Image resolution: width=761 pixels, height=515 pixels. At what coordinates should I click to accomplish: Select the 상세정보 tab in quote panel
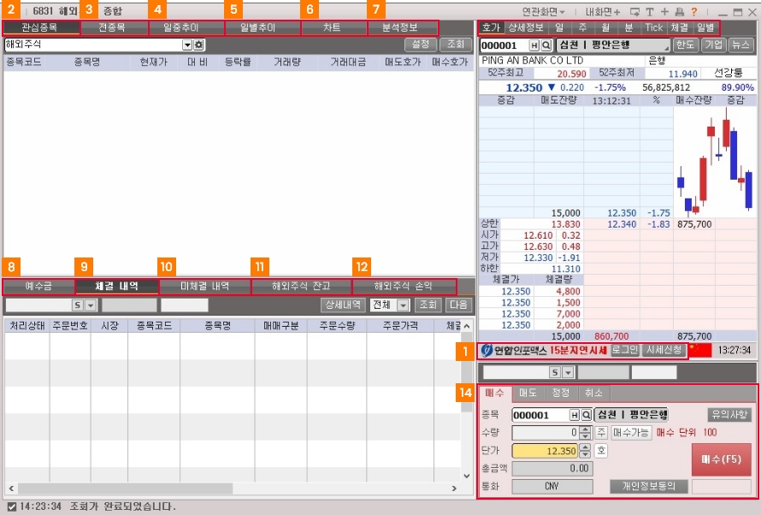click(x=526, y=27)
